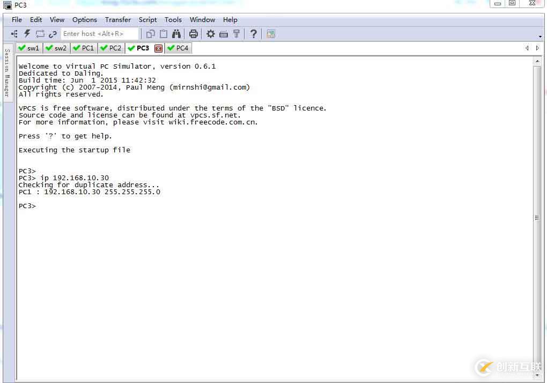547x383 pixels.
Task: Open the Edit menu
Action: (36, 19)
